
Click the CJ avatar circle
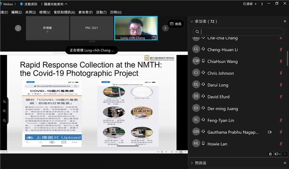pyautogui.click(x=196, y=73)
